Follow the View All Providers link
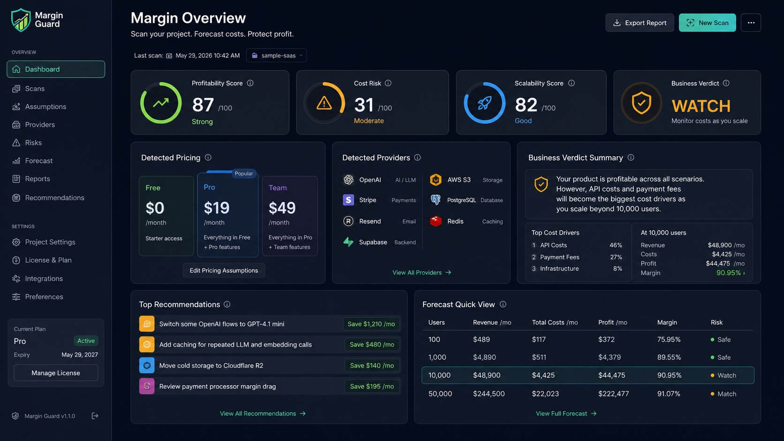Screen dimensions: 784x441 click(422, 272)
